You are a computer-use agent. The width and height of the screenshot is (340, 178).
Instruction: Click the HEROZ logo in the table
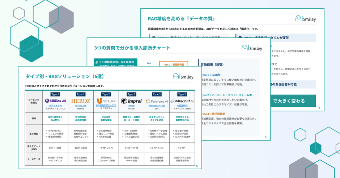[81, 101]
